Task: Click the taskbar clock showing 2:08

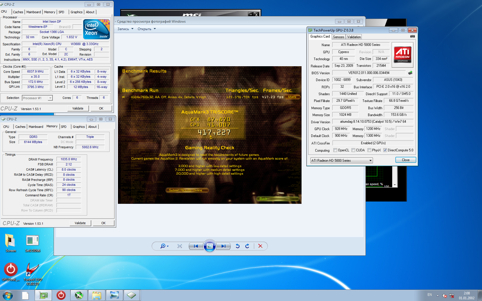Action: tap(467, 296)
